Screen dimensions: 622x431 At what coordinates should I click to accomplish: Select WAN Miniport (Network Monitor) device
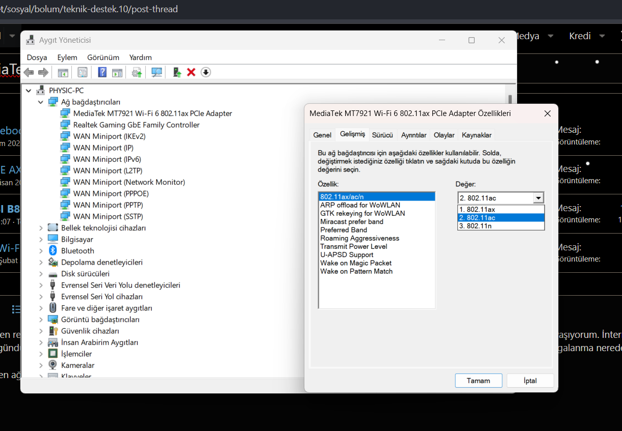pos(129,182)
